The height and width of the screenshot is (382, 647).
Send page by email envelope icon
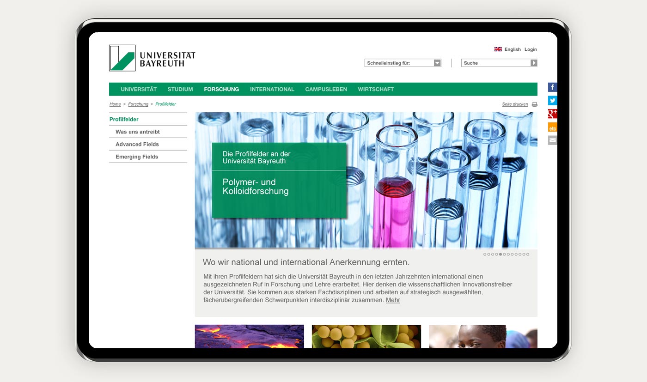[553, 140]
